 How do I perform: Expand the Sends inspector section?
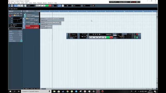16,35
